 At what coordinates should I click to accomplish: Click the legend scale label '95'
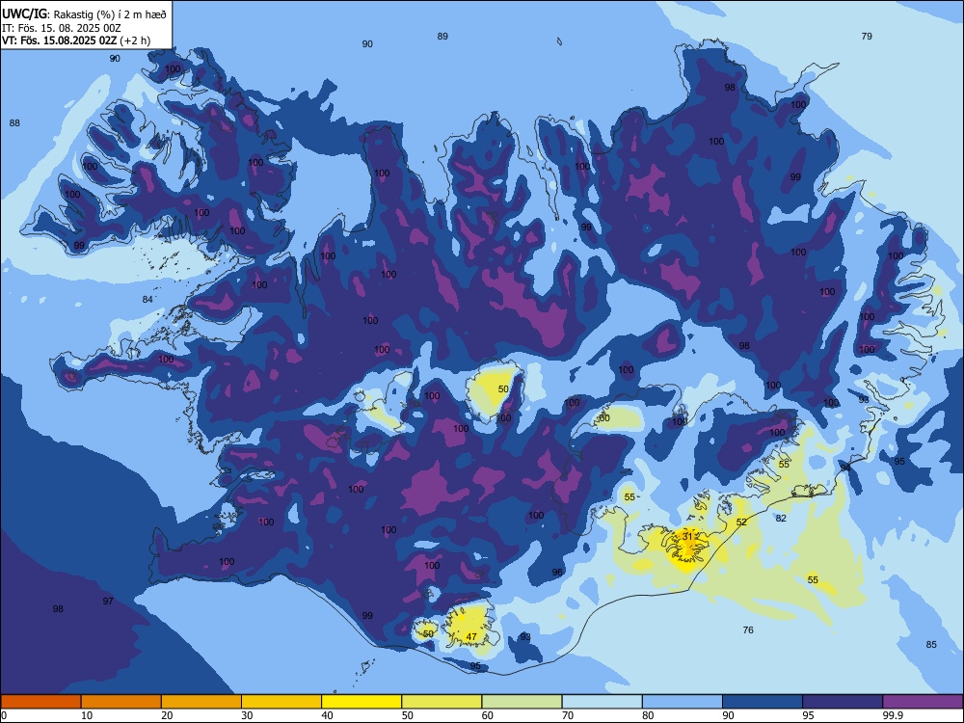(809, 715)
